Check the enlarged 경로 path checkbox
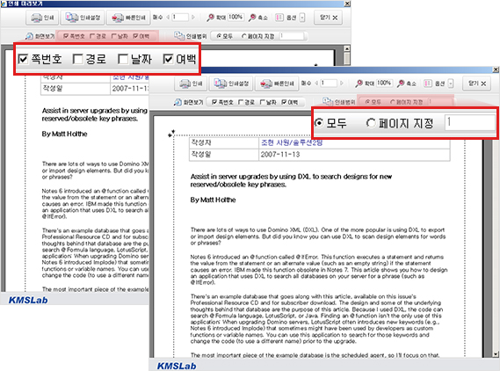The height and width of the screenshot is (371, 500). 78,59
